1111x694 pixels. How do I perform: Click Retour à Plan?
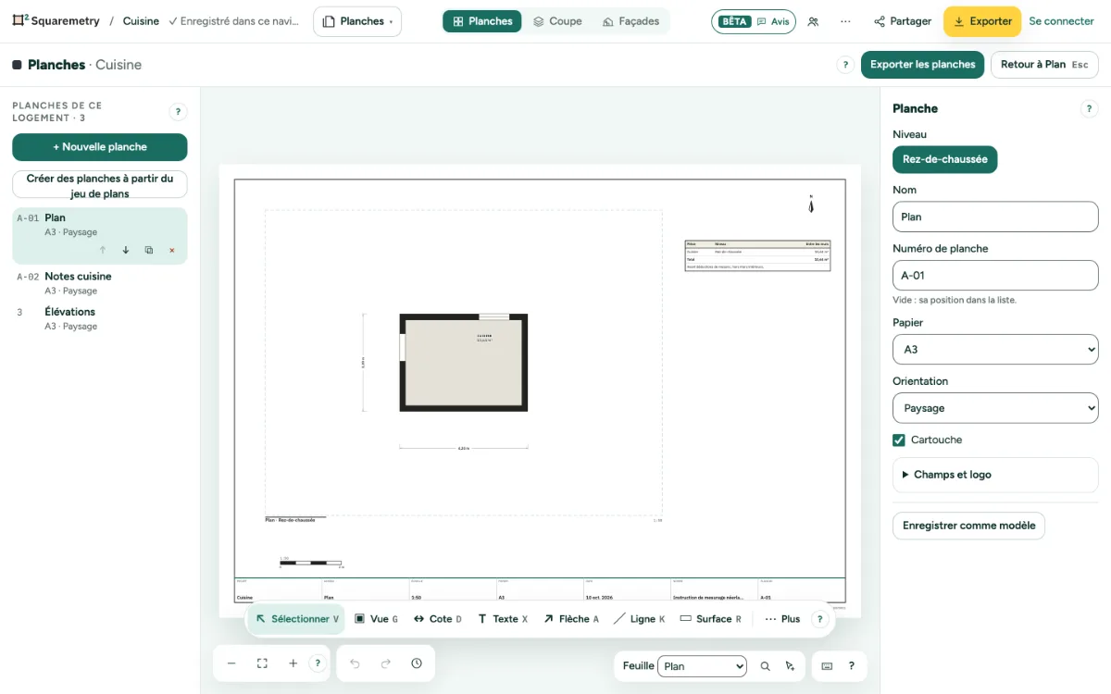1044,65
